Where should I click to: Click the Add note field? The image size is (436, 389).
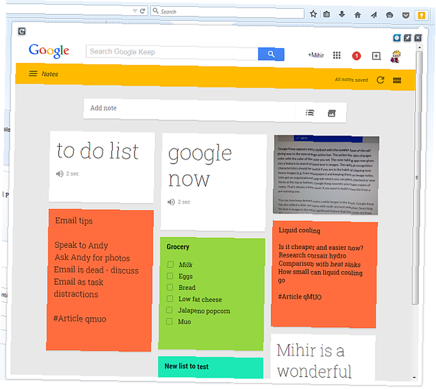point(189,109)
